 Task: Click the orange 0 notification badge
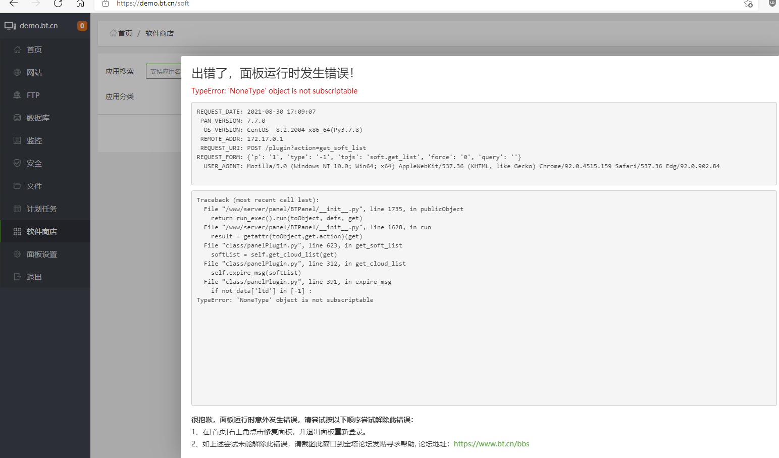point(82,26)
